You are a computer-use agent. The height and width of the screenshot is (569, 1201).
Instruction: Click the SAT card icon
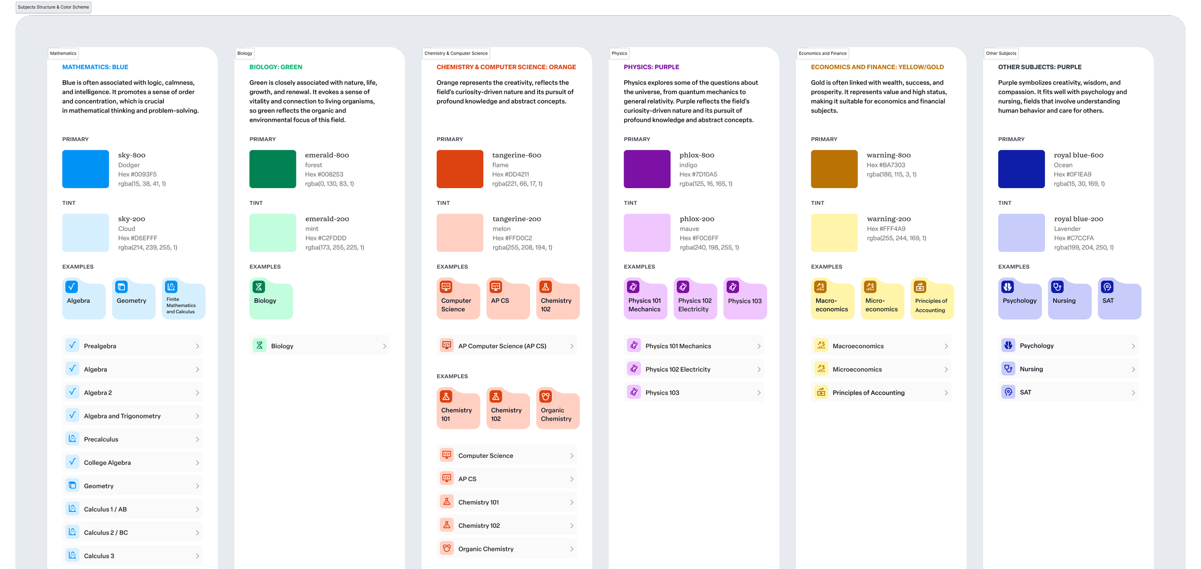click(1107, 287)
